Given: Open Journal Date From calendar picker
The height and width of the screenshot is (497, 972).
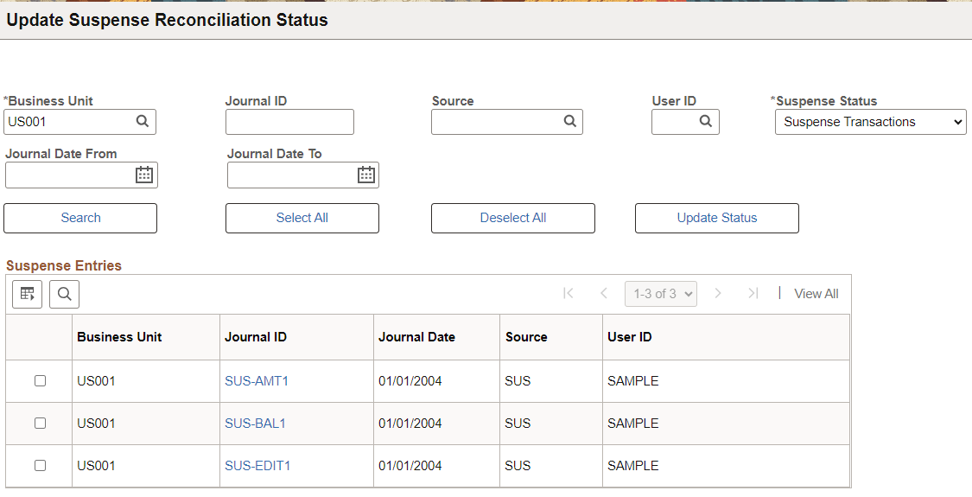Looking at the screenshot, I should (x=144, y=175).
